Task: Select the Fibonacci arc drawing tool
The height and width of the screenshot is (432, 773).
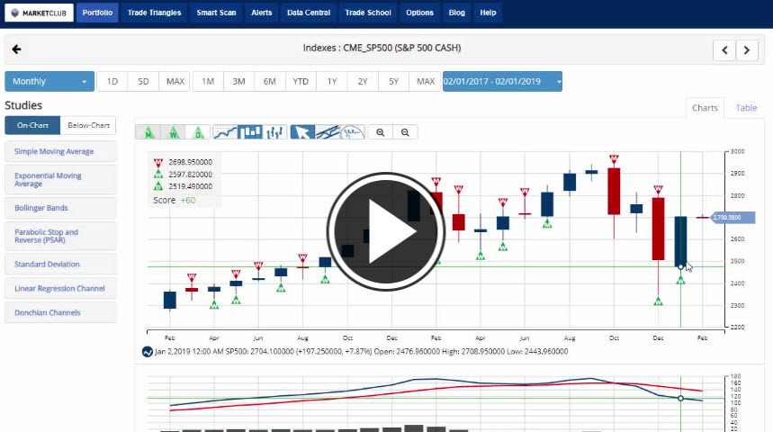Action: tap(352, 132)
